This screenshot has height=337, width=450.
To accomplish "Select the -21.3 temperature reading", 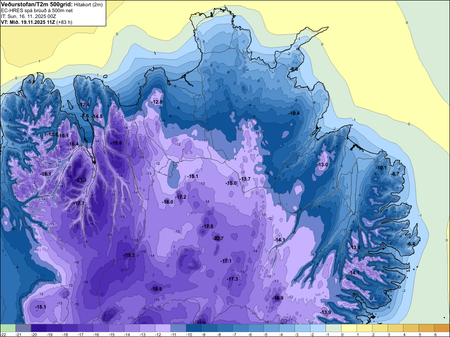I will [81, 180].
